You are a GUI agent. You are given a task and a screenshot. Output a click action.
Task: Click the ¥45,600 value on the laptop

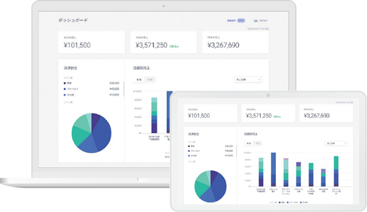[114, 89]
